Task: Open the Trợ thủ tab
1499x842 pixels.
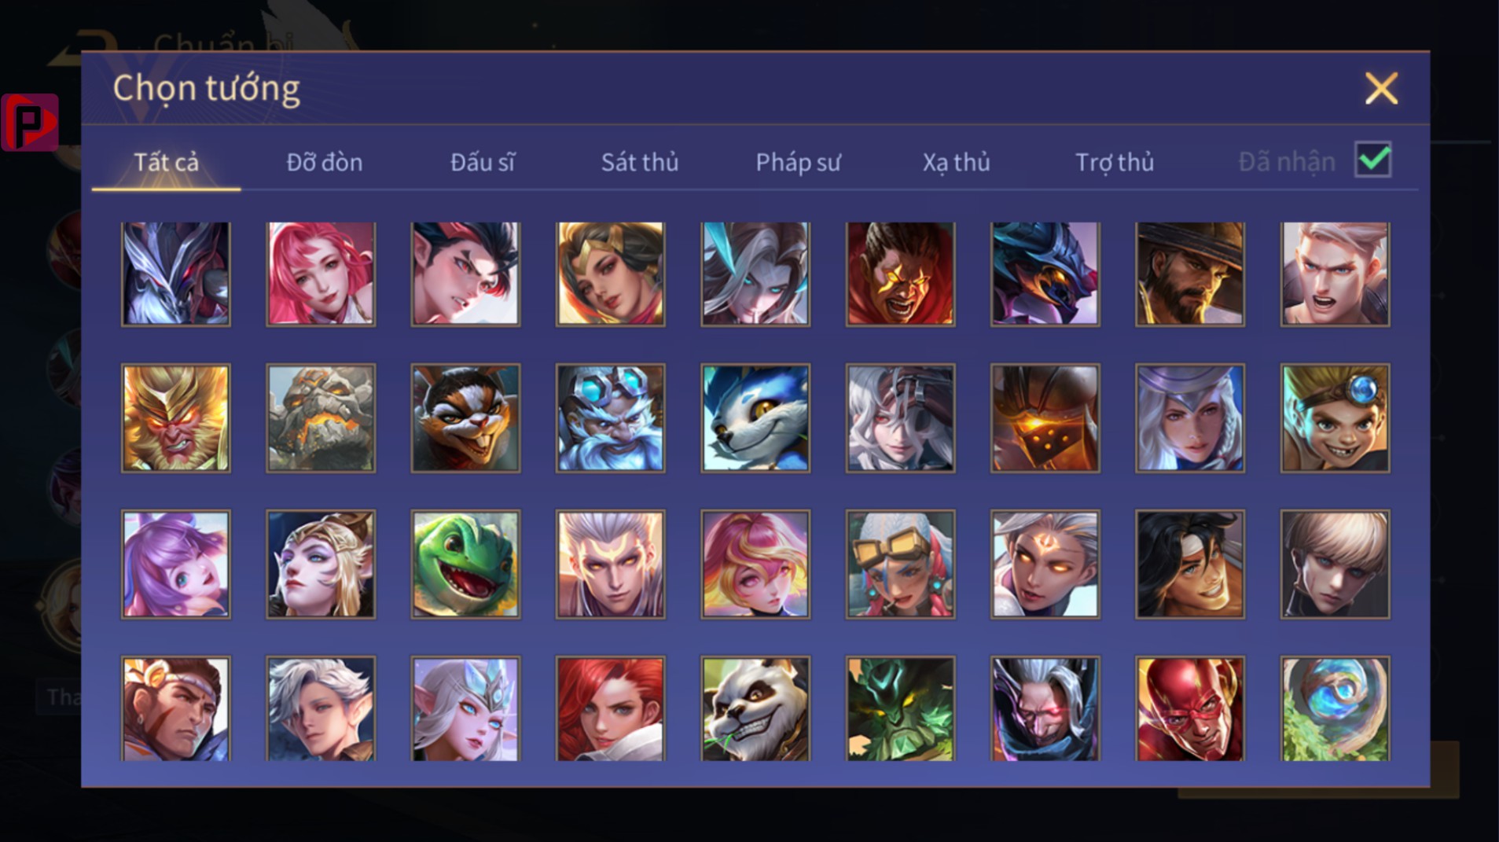Action: pyautogui.click(x=1115, y=162)
